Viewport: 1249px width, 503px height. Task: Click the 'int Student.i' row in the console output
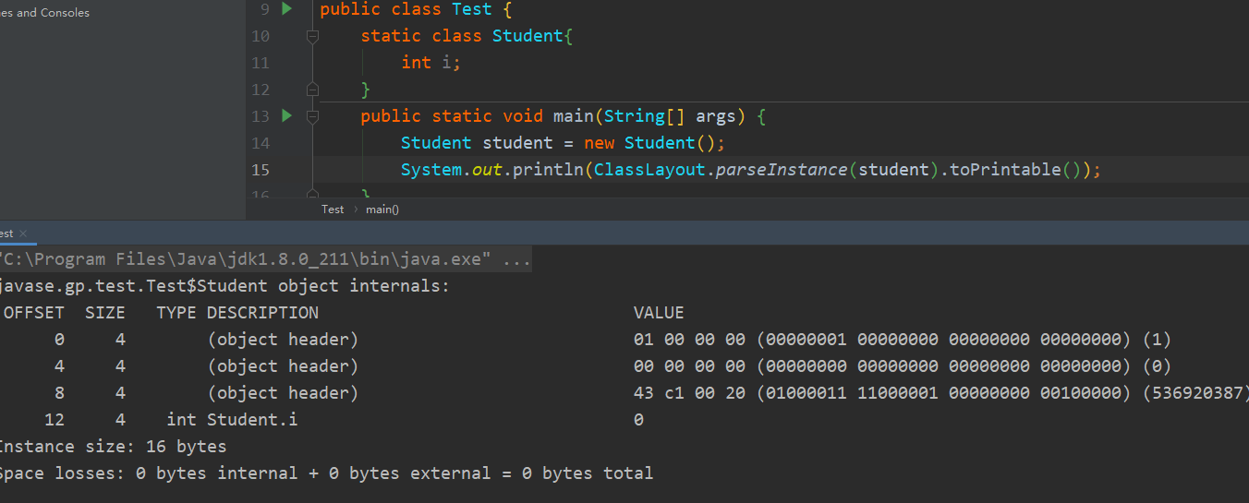click(345, 420)
